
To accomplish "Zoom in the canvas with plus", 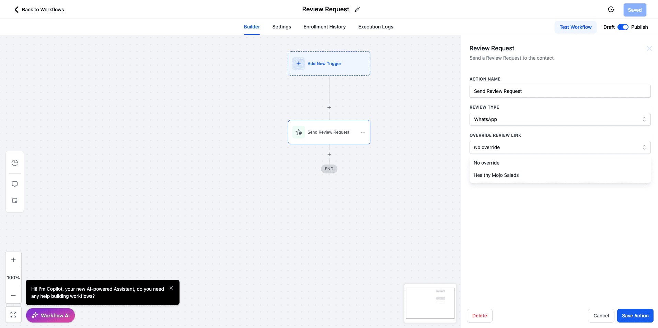I will pos(13,260).
